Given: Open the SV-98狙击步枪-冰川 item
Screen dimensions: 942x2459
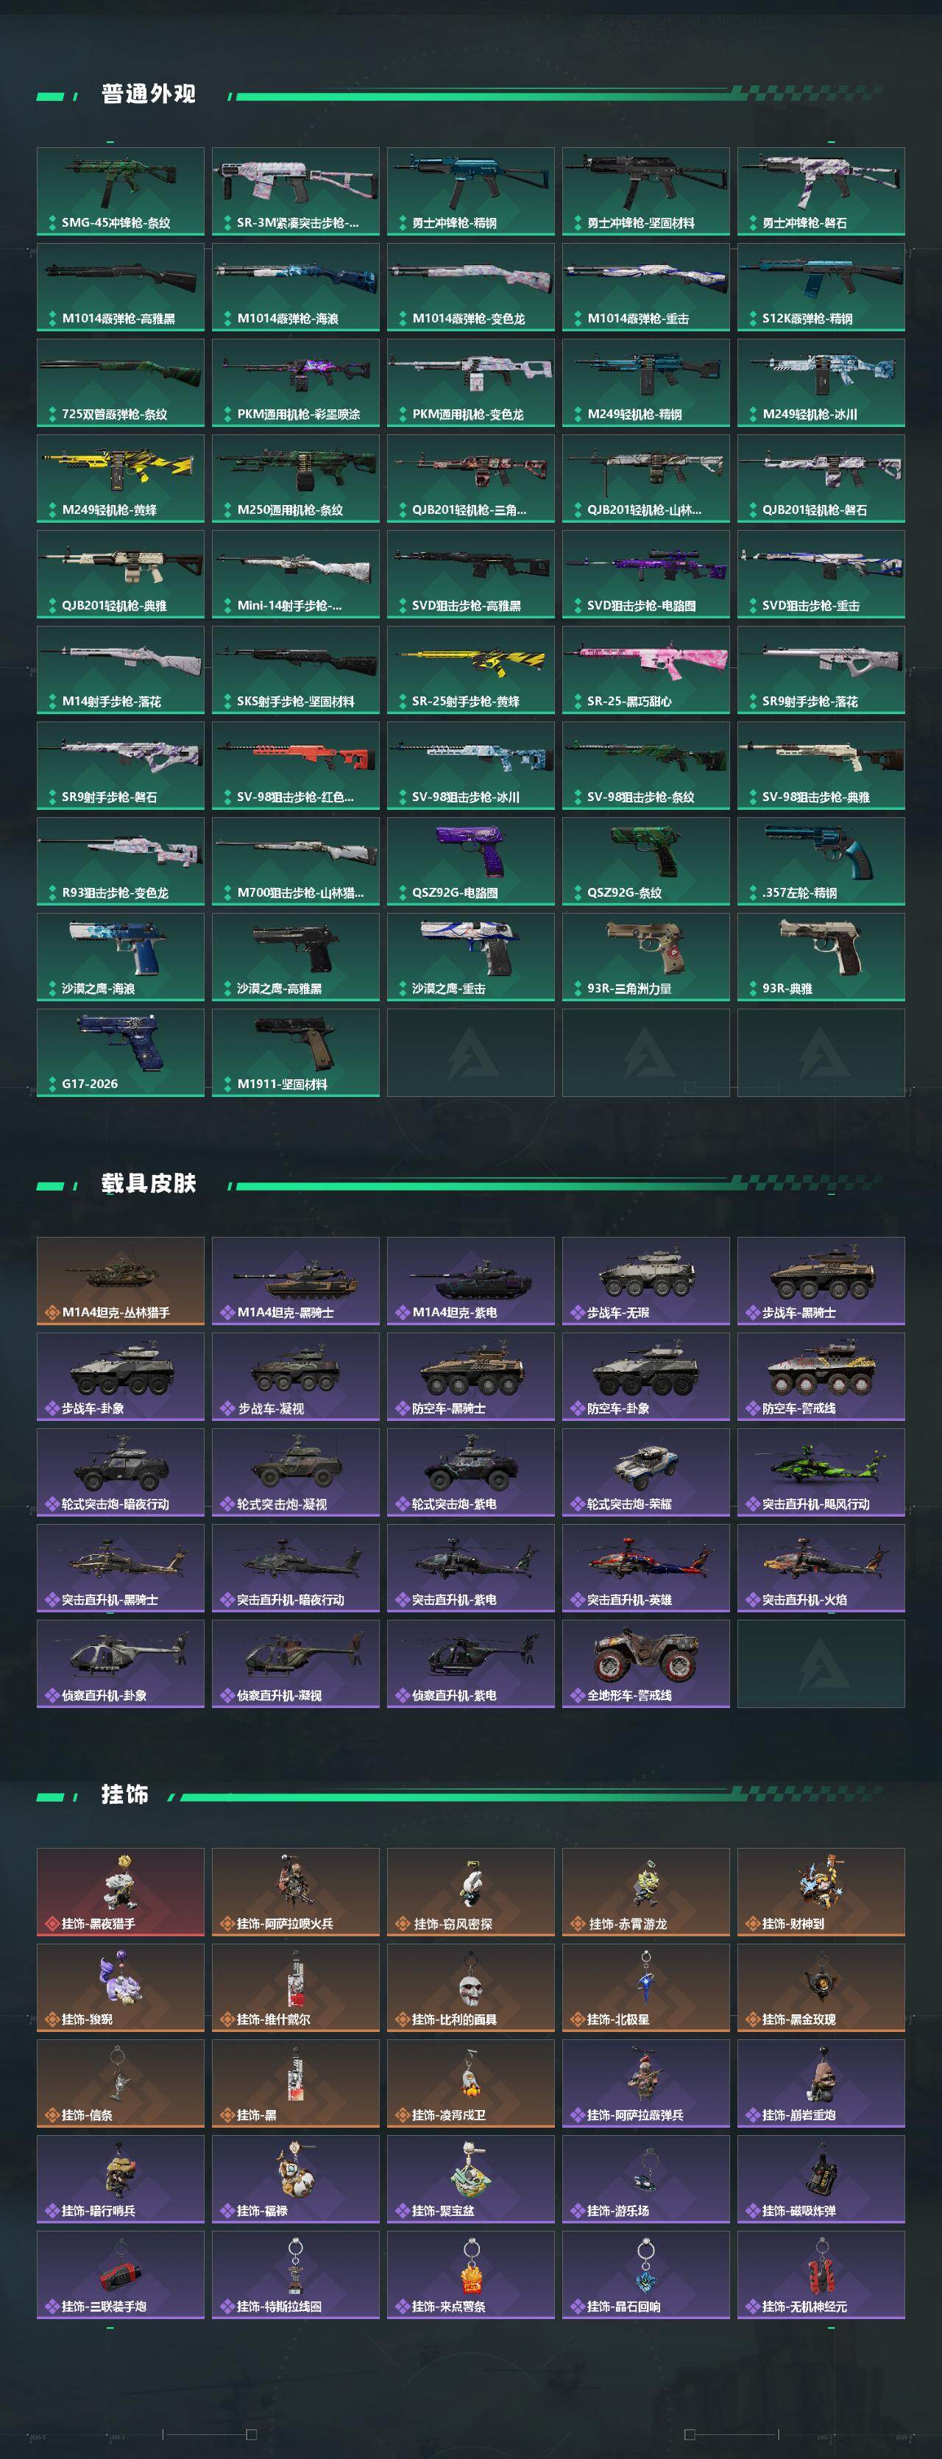Looking at the screenshot, I should point(470,766).
